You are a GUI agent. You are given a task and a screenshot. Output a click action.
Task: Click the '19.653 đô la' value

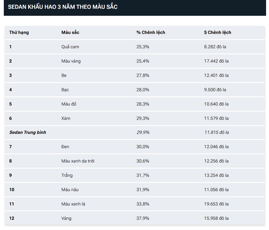click(x=216, y=204)
